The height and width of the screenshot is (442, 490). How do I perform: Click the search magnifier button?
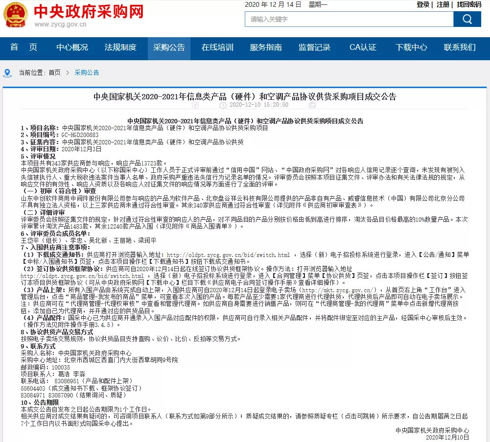(467, 19)
